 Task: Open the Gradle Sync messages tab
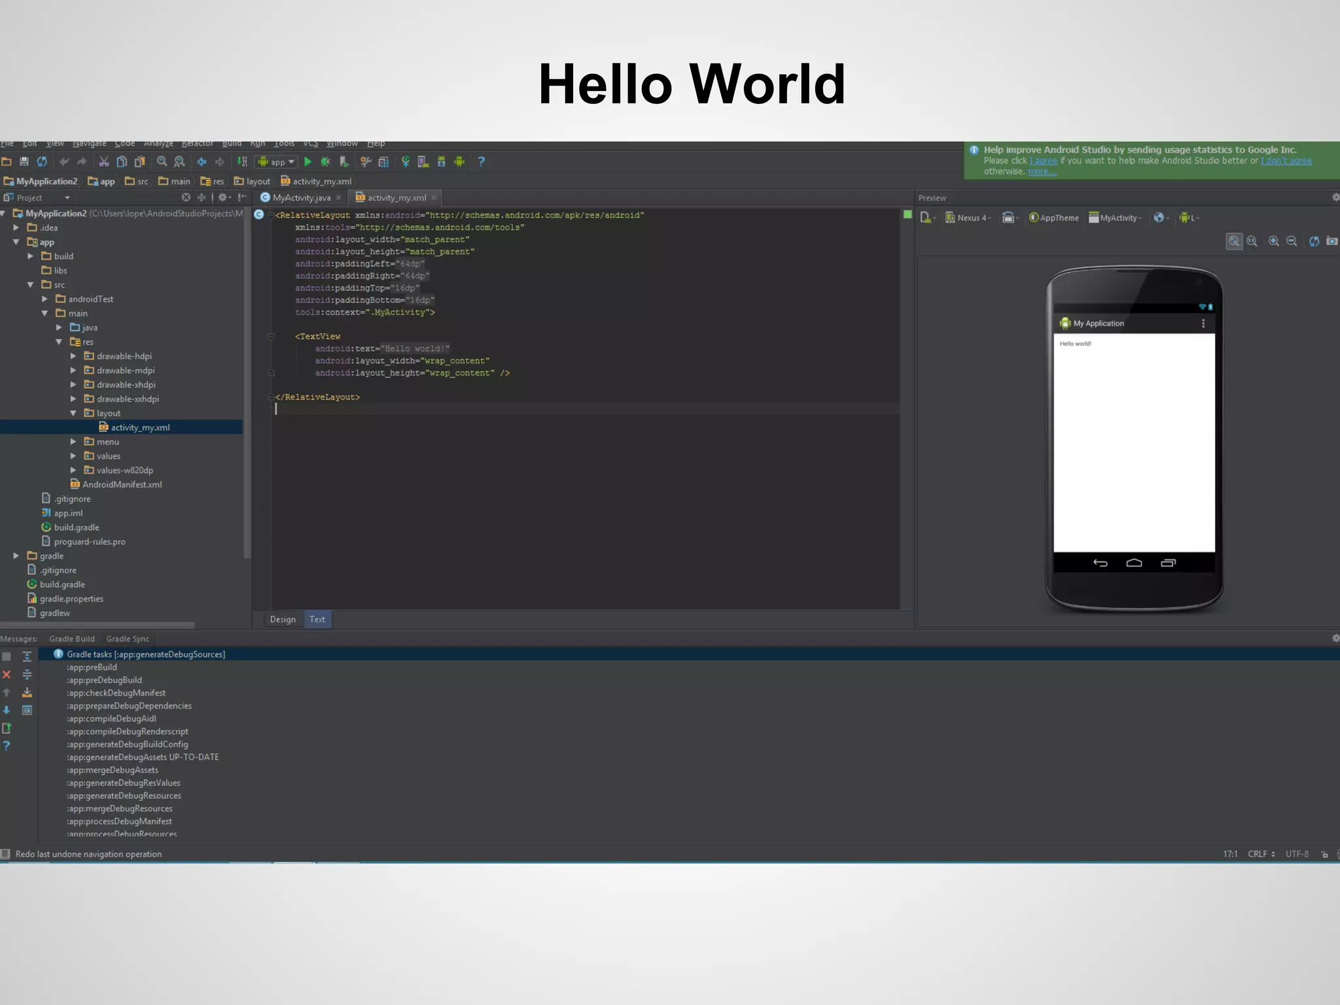(x=128, y=639)
